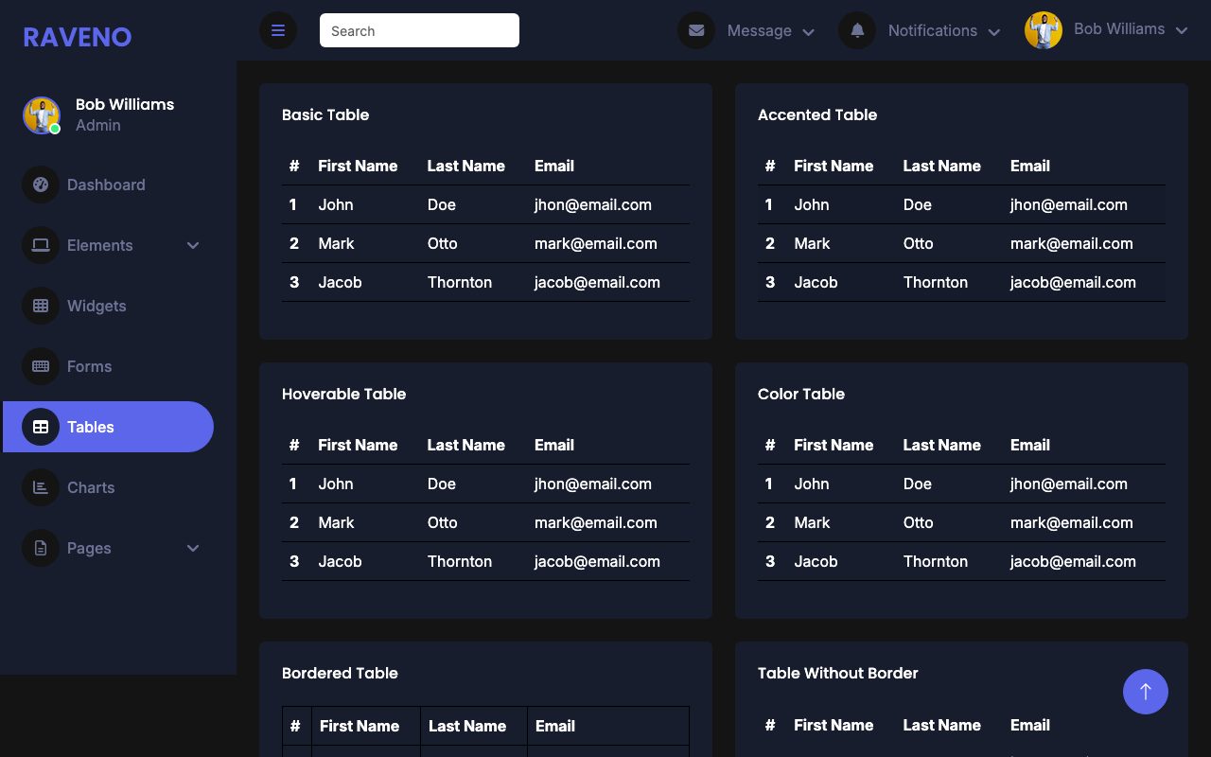Click the top bar Bob Williams avatar
This screenshot has height=757, width=1211.
click(x=1044, y=30)
